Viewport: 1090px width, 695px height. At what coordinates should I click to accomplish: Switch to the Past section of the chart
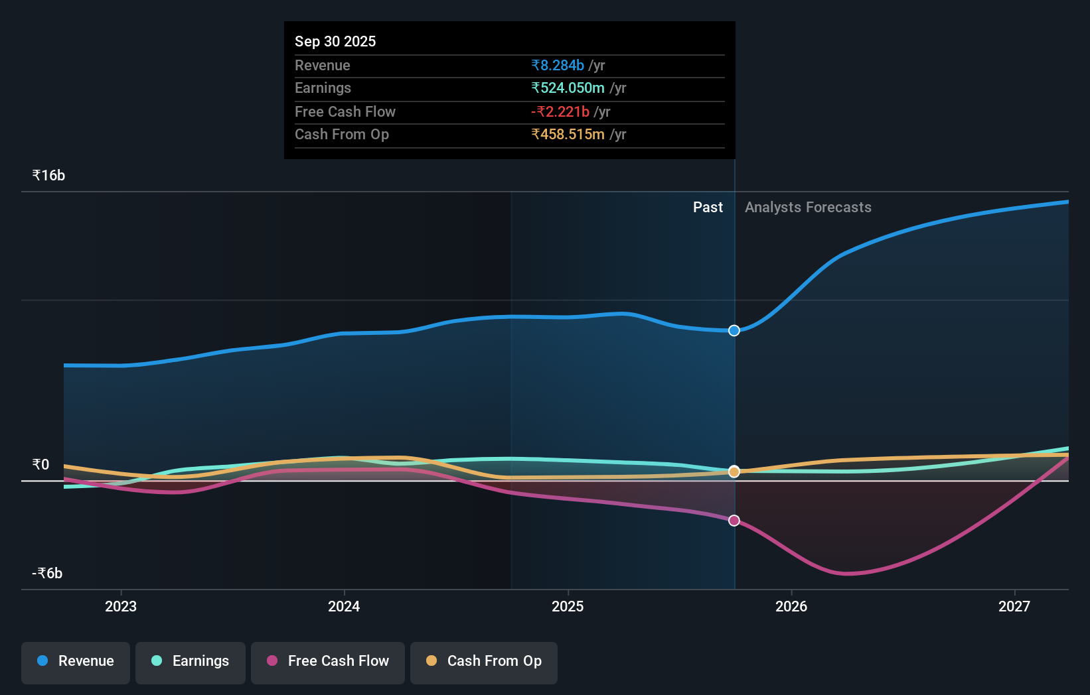click(x=708, y=207)
